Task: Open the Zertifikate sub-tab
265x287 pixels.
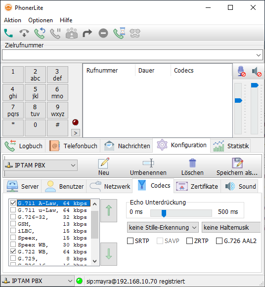Action: tap(197, 186)
